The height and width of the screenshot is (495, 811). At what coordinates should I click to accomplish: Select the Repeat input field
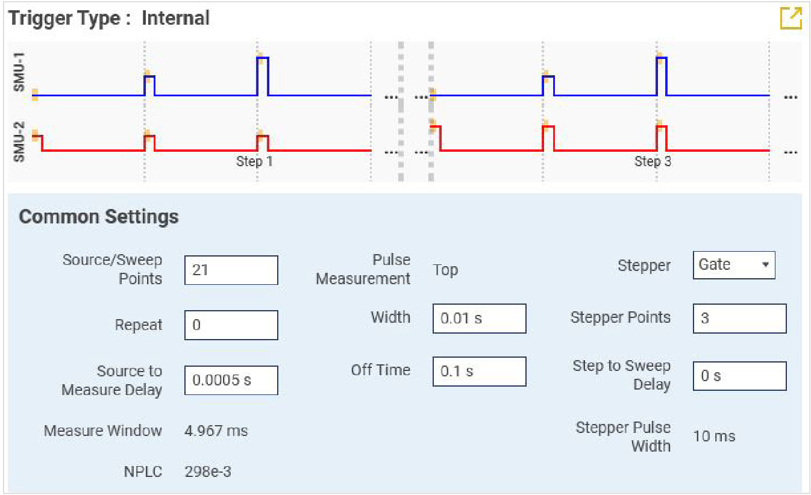[x=231, y=325]
